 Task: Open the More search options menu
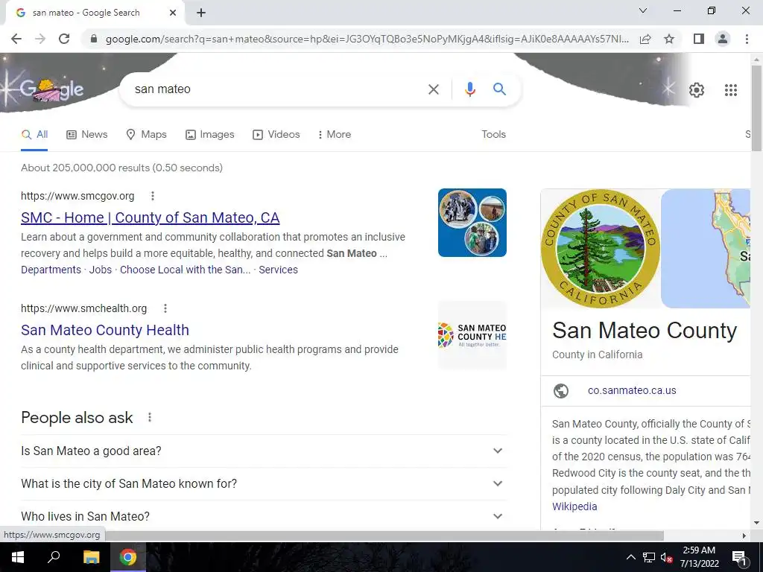(x=335, y=135)
